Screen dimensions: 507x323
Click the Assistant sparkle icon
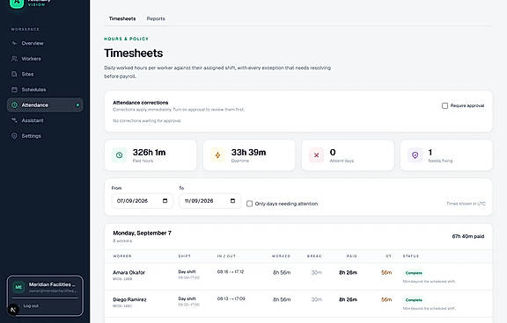coord(14,120)
